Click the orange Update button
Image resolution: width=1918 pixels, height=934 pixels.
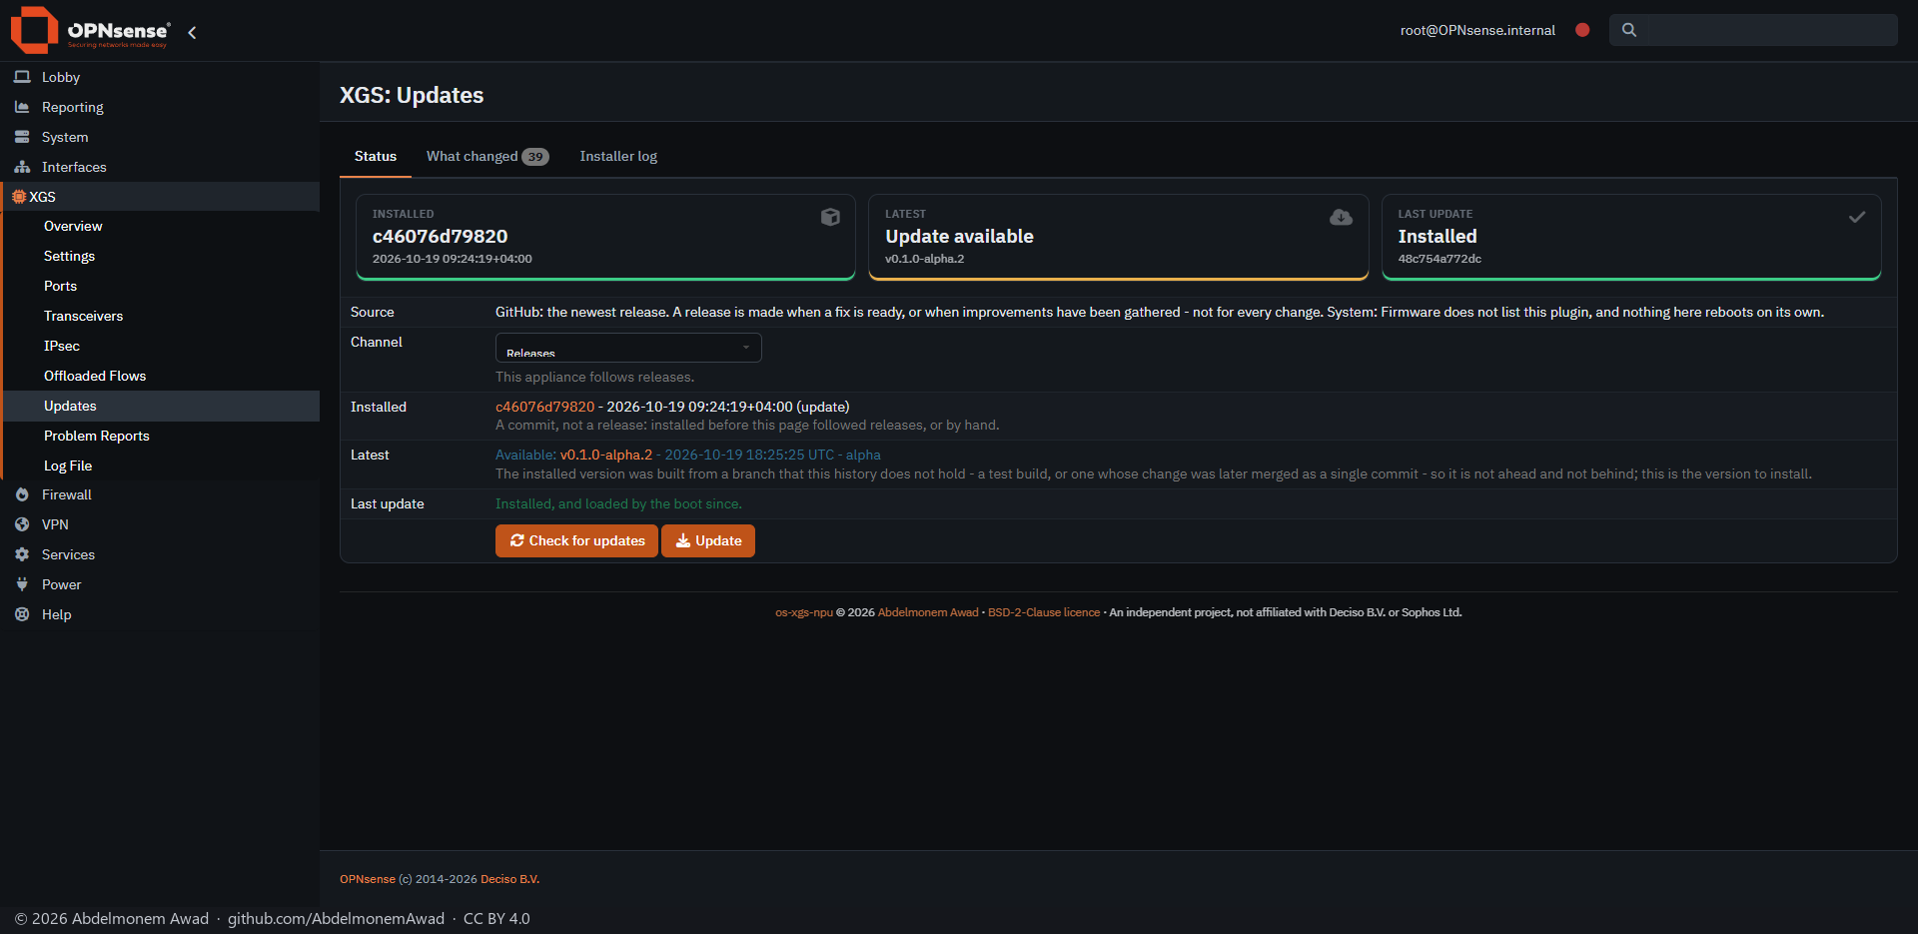point(708,540)
